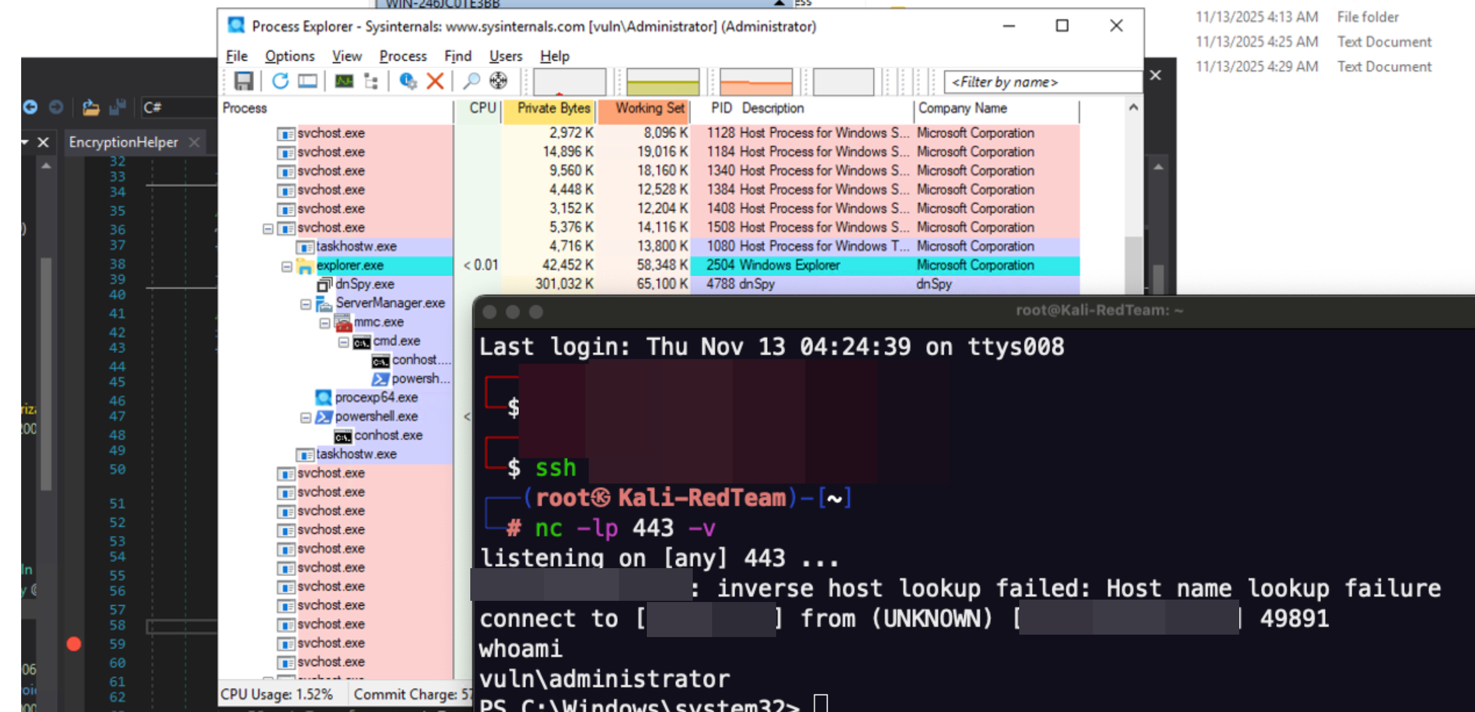Click the "nc -lp 443 -v" terminal command

(625, 529)
